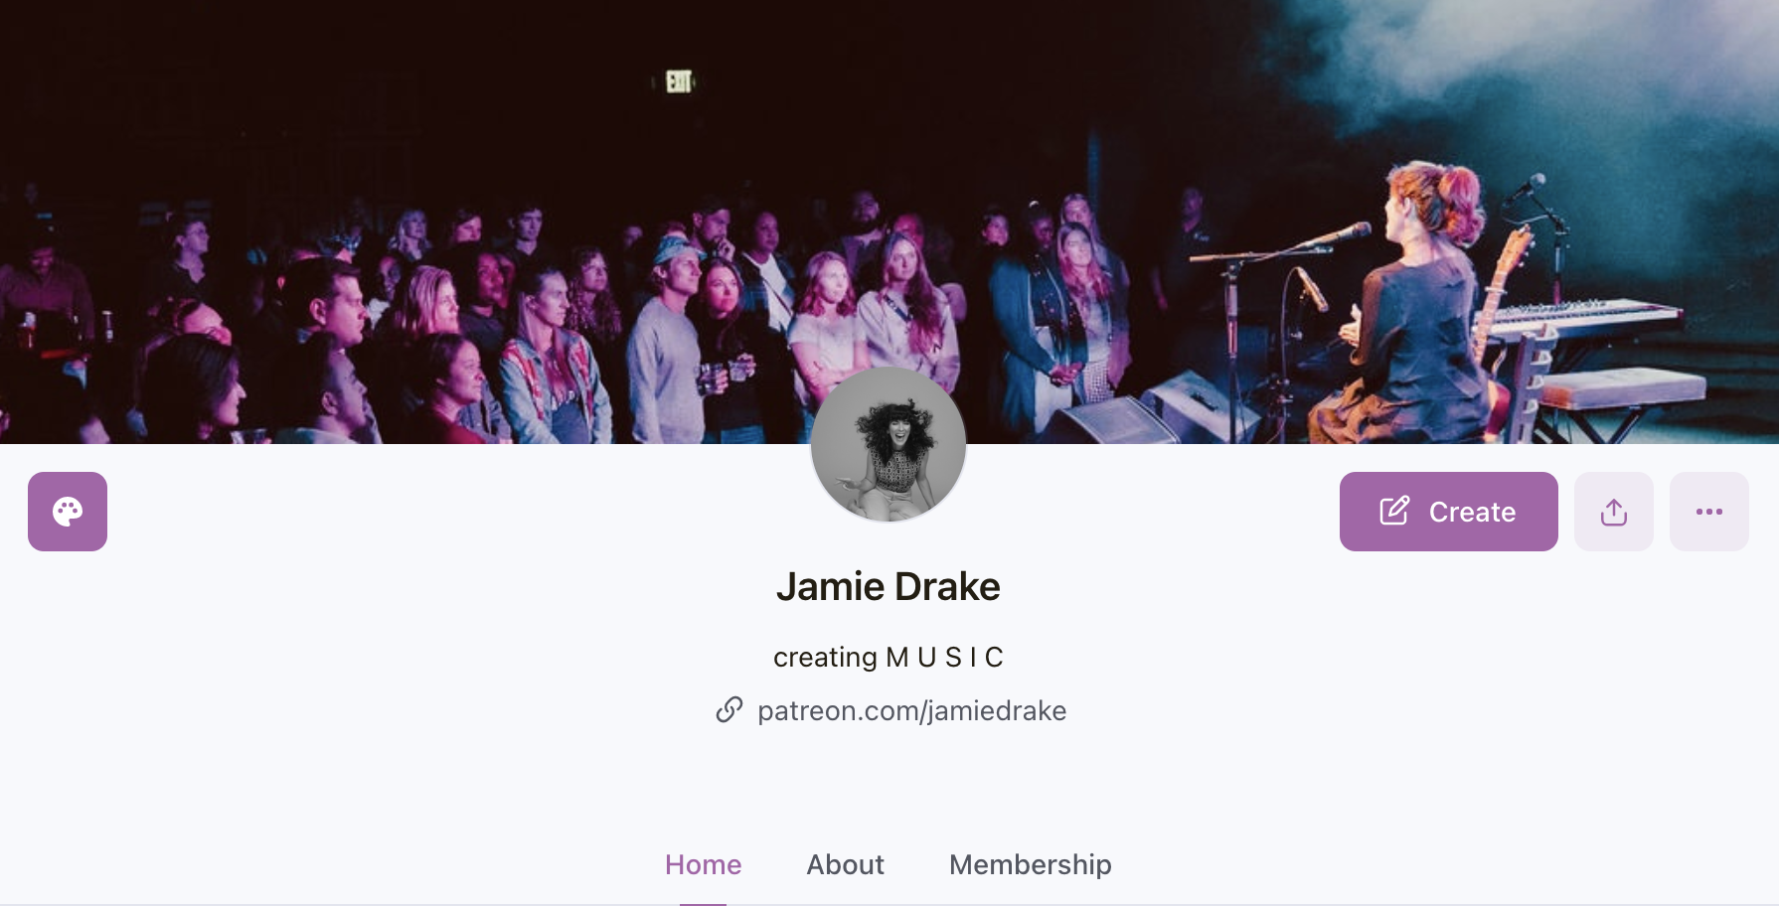Screen dimensions: 1779x906
Task: Click the man in gray sweater in crowd
Action: tap(668, 348)
